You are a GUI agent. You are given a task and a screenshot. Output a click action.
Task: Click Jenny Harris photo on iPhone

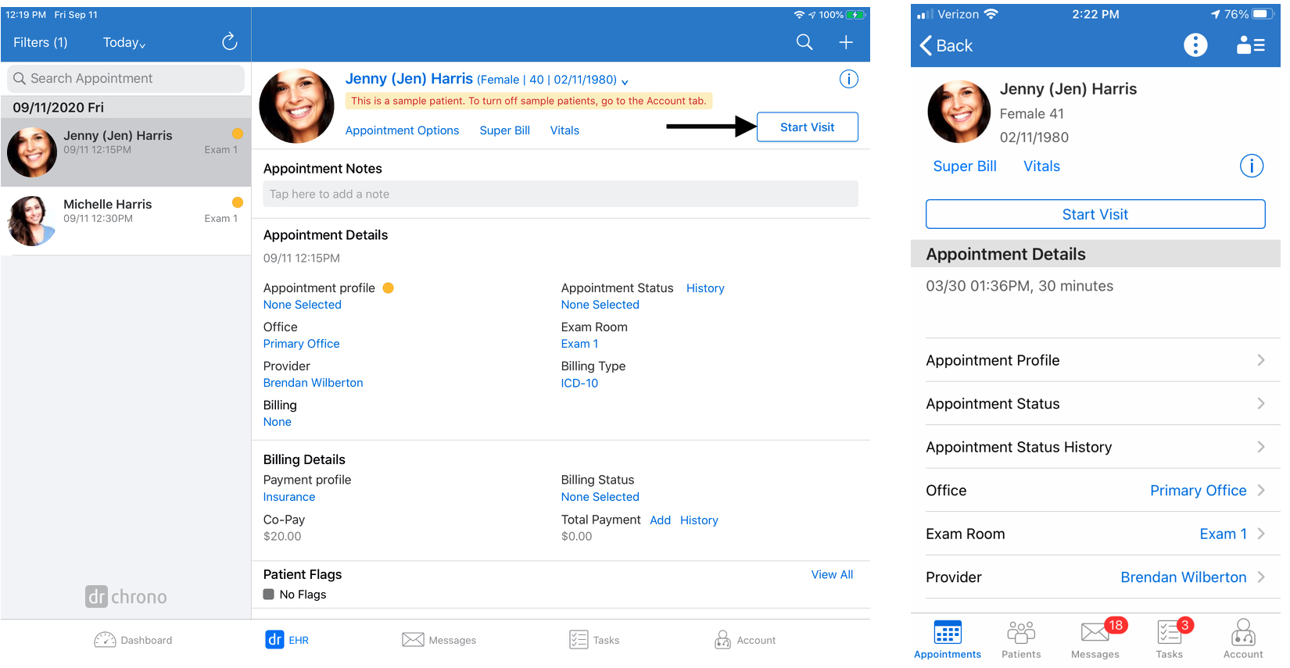[959, 111]
